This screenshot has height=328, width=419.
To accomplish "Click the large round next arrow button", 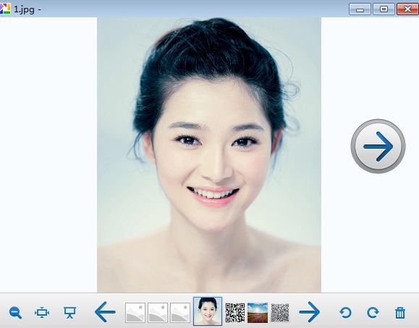I will pos(378,146).
